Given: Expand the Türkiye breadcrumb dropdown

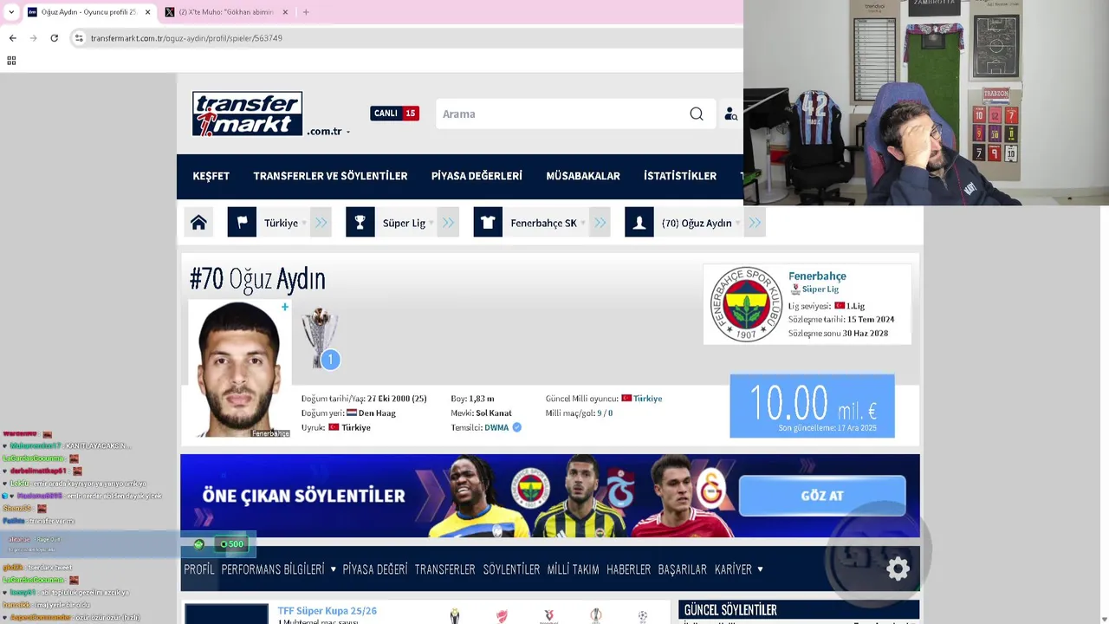Looking at the screenshot, I should pos(304,224).
